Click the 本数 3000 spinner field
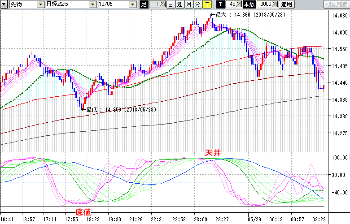The width and height of the screenshot is (350, 224). [x=266, y=4]
